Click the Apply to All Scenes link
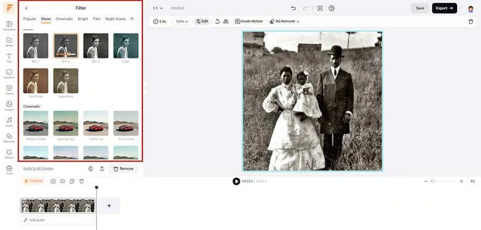 point(38,168)
